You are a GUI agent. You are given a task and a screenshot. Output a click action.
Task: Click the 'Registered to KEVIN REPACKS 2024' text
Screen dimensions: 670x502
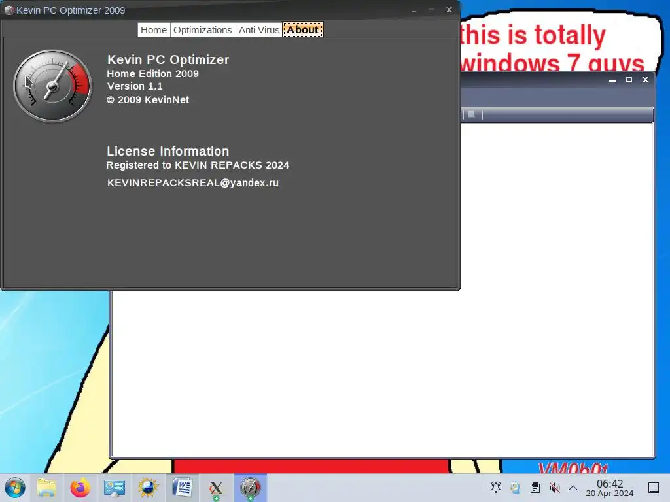pos(198,165)
